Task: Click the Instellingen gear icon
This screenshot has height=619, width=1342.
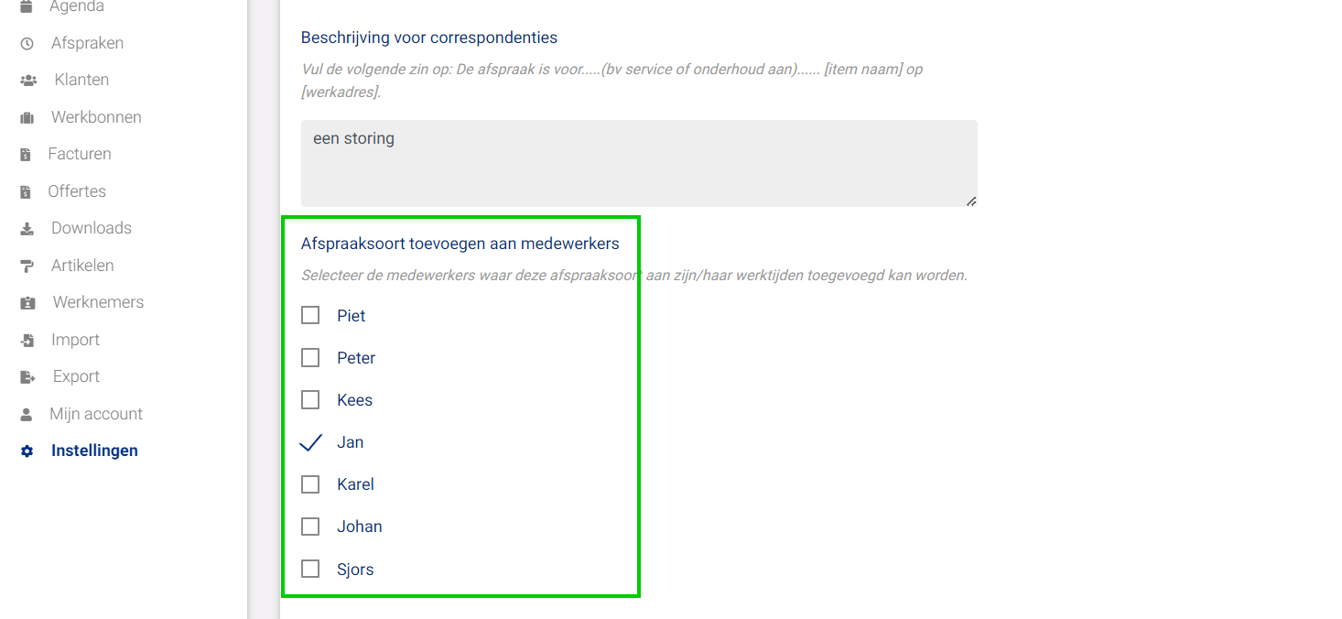Action: coord(27,451)
